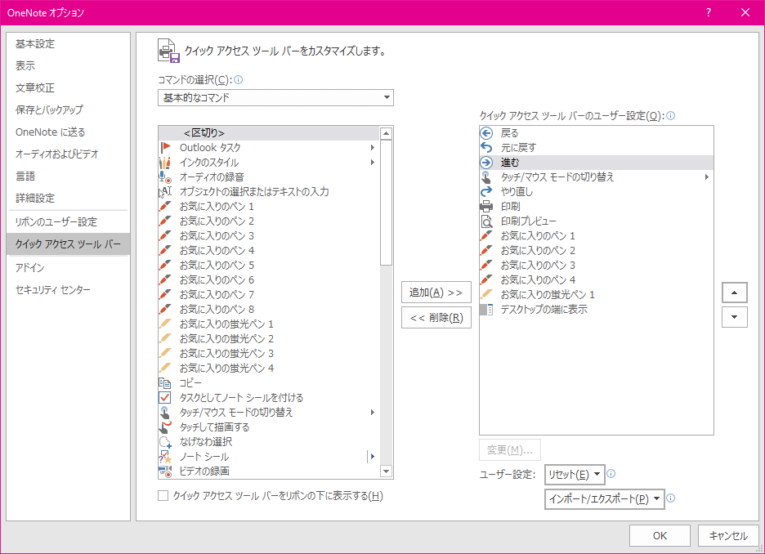Expand Outlook タスク submenu arrow
Viewport: 765px width, 554px height.
tap(372, 147)
